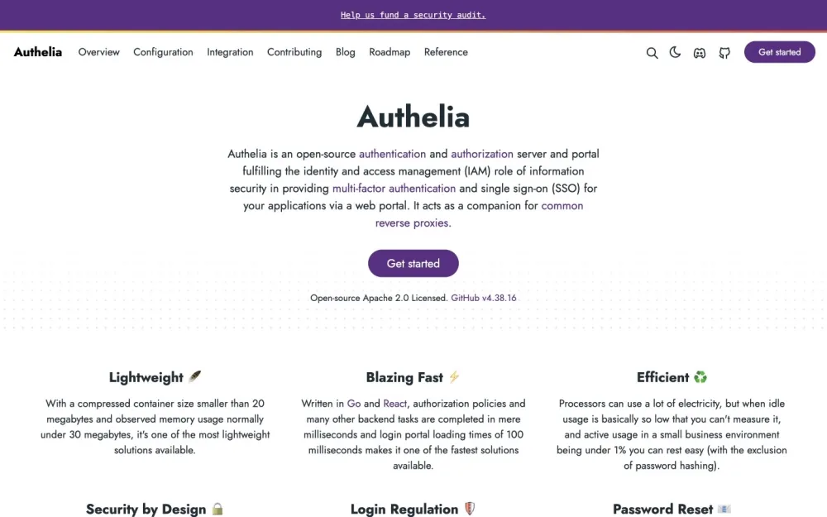Open search with the magnifier icon
Screen dimensions: 827x517
click(653, 52)
